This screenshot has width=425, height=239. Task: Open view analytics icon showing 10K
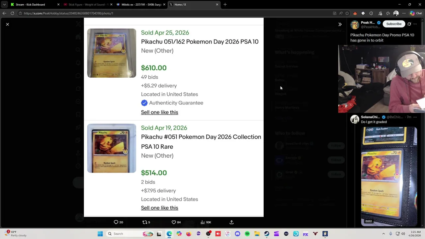206,222
